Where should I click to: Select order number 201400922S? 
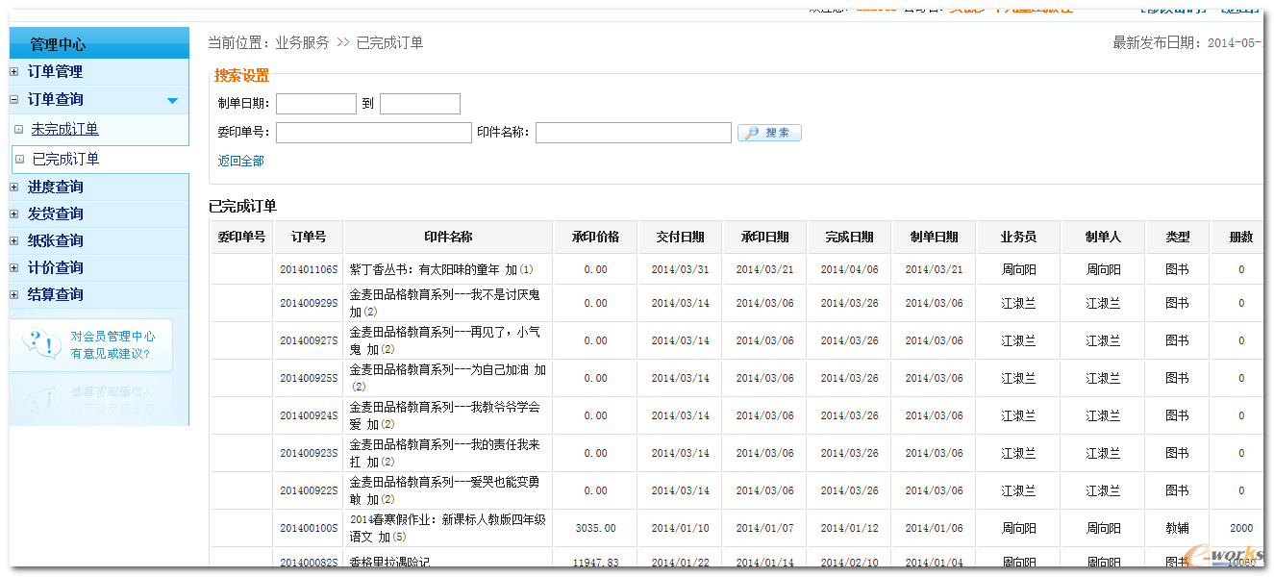[309, 490]
